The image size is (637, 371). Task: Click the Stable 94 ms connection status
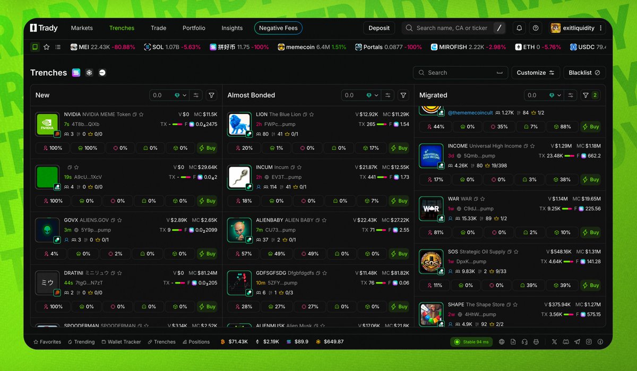tap(472, 342)
